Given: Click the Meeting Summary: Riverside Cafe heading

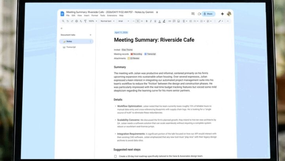Looking at the screenshot, I should 154,40.
